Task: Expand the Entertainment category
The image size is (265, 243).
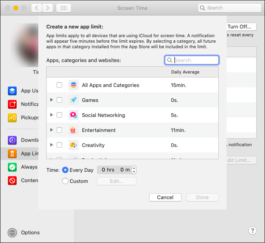Action: pos(51,130)
